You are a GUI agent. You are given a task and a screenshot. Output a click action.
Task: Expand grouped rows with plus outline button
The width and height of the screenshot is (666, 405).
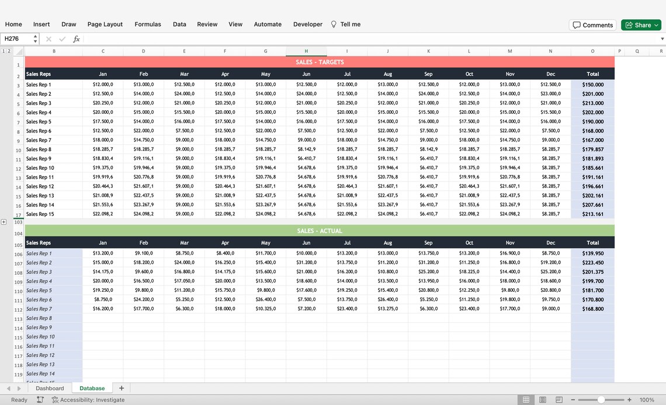coord(4,222)
